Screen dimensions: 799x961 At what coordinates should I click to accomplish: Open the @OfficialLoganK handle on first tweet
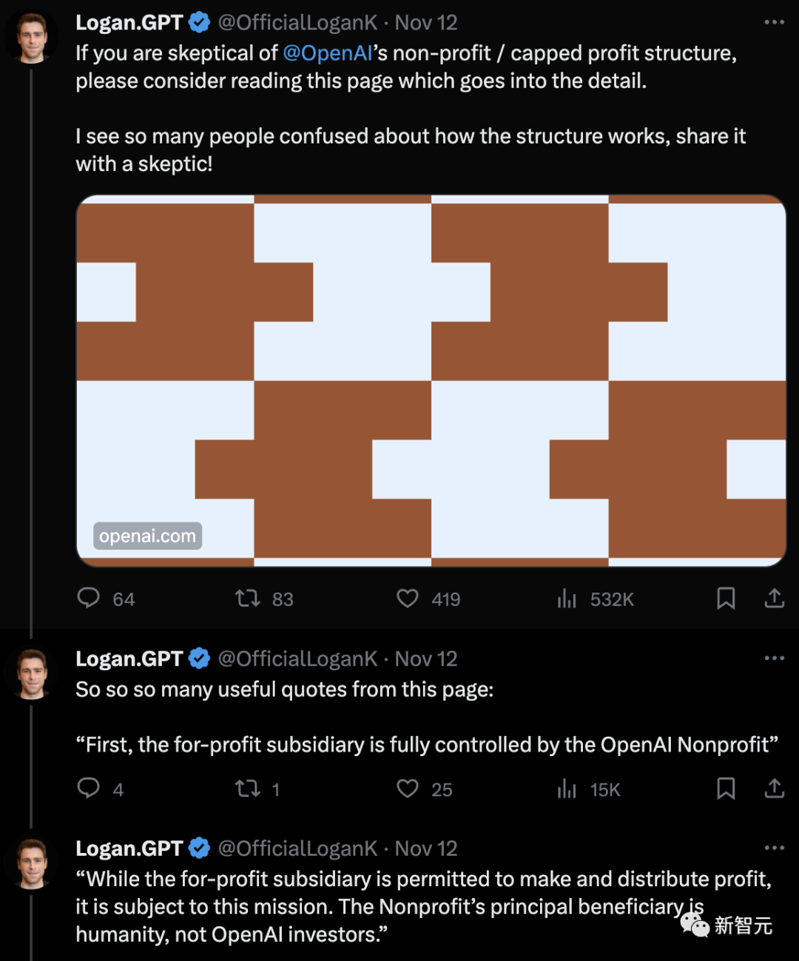[297, 22]
